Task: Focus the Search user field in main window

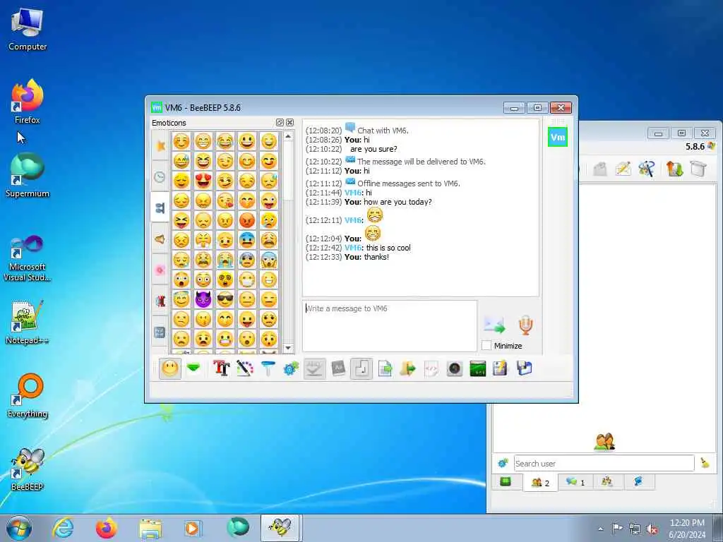Action: [x=604, y=463]
